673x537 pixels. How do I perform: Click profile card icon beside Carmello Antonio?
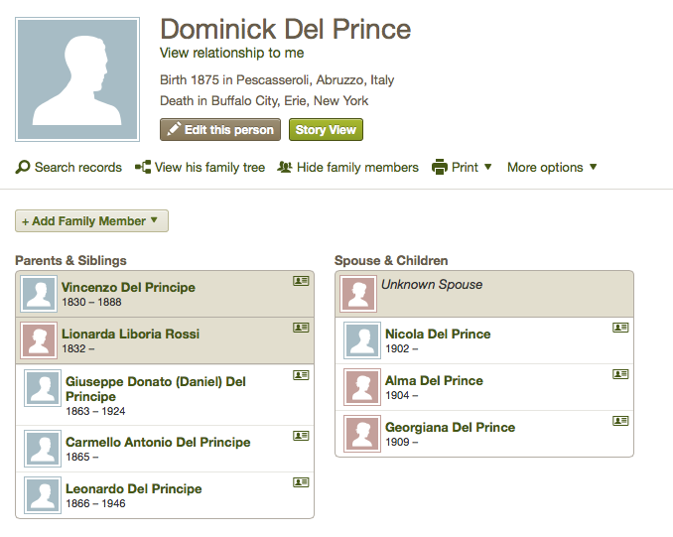click(301, 436)
